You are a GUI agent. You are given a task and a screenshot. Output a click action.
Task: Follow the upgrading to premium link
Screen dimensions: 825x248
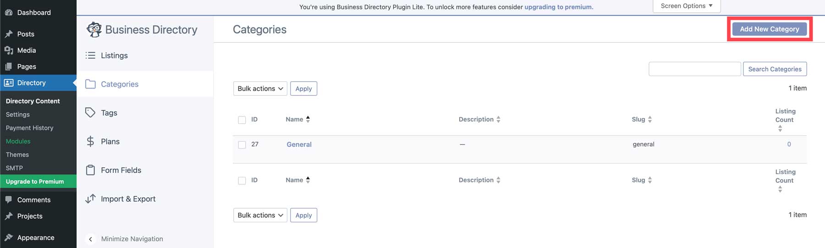(559, 7)
